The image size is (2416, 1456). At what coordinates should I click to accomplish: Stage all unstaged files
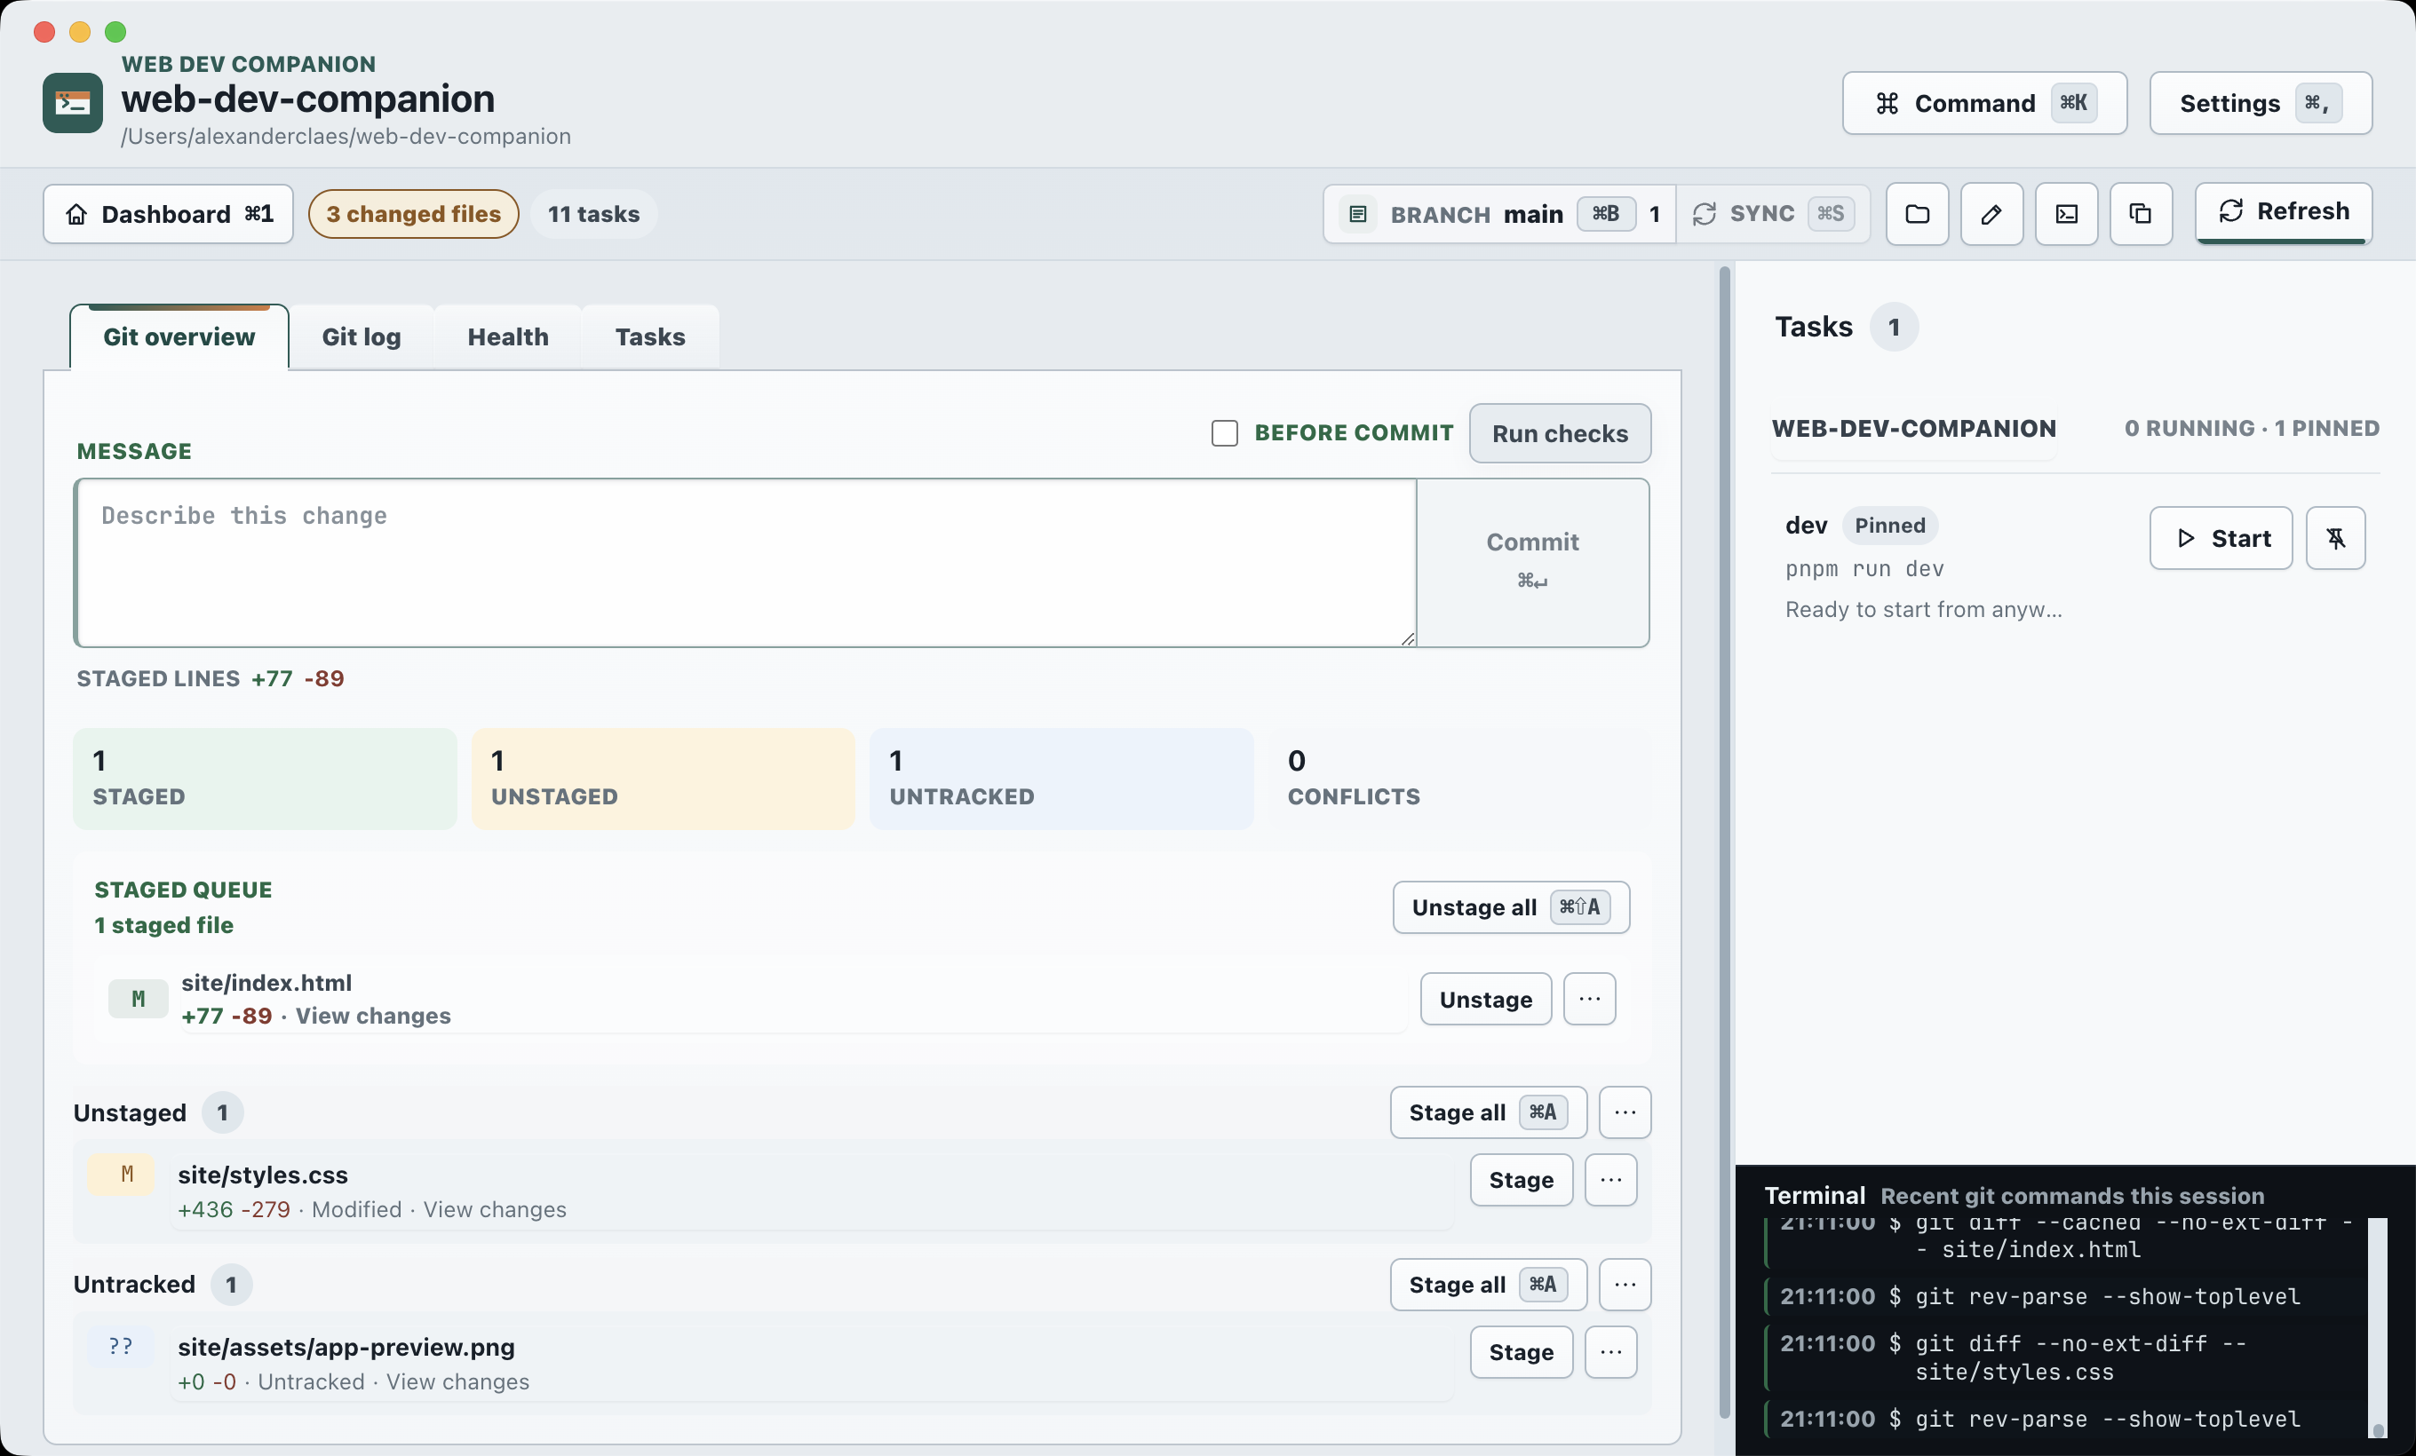(x=1489, y=1112)
